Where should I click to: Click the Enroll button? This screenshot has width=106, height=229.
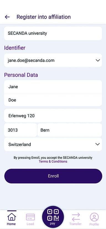(x=53, y=176)
